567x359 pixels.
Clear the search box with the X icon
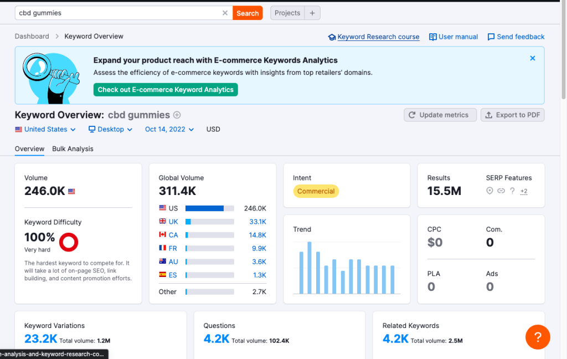225,13
